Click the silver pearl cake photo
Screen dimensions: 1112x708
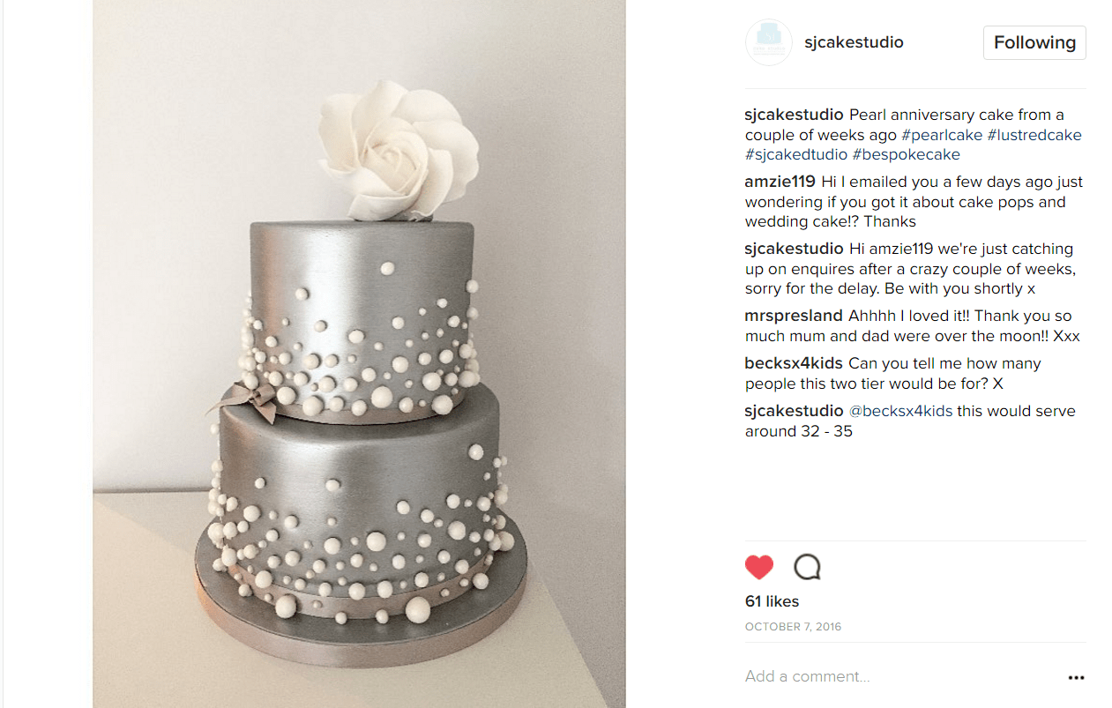359,354
